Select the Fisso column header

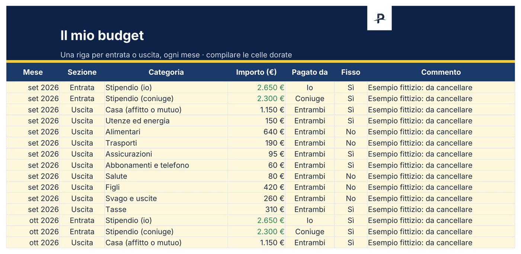351,72
